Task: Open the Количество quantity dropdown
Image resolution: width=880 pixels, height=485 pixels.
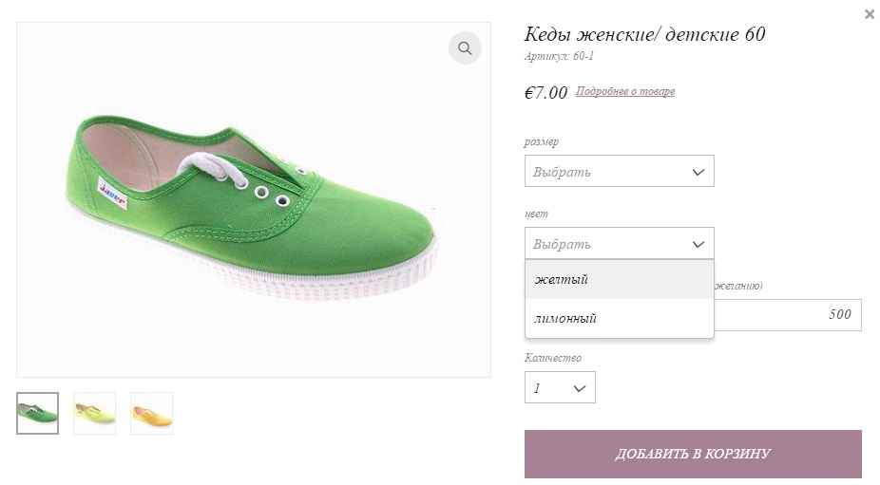Action: [x=560, y=387]
